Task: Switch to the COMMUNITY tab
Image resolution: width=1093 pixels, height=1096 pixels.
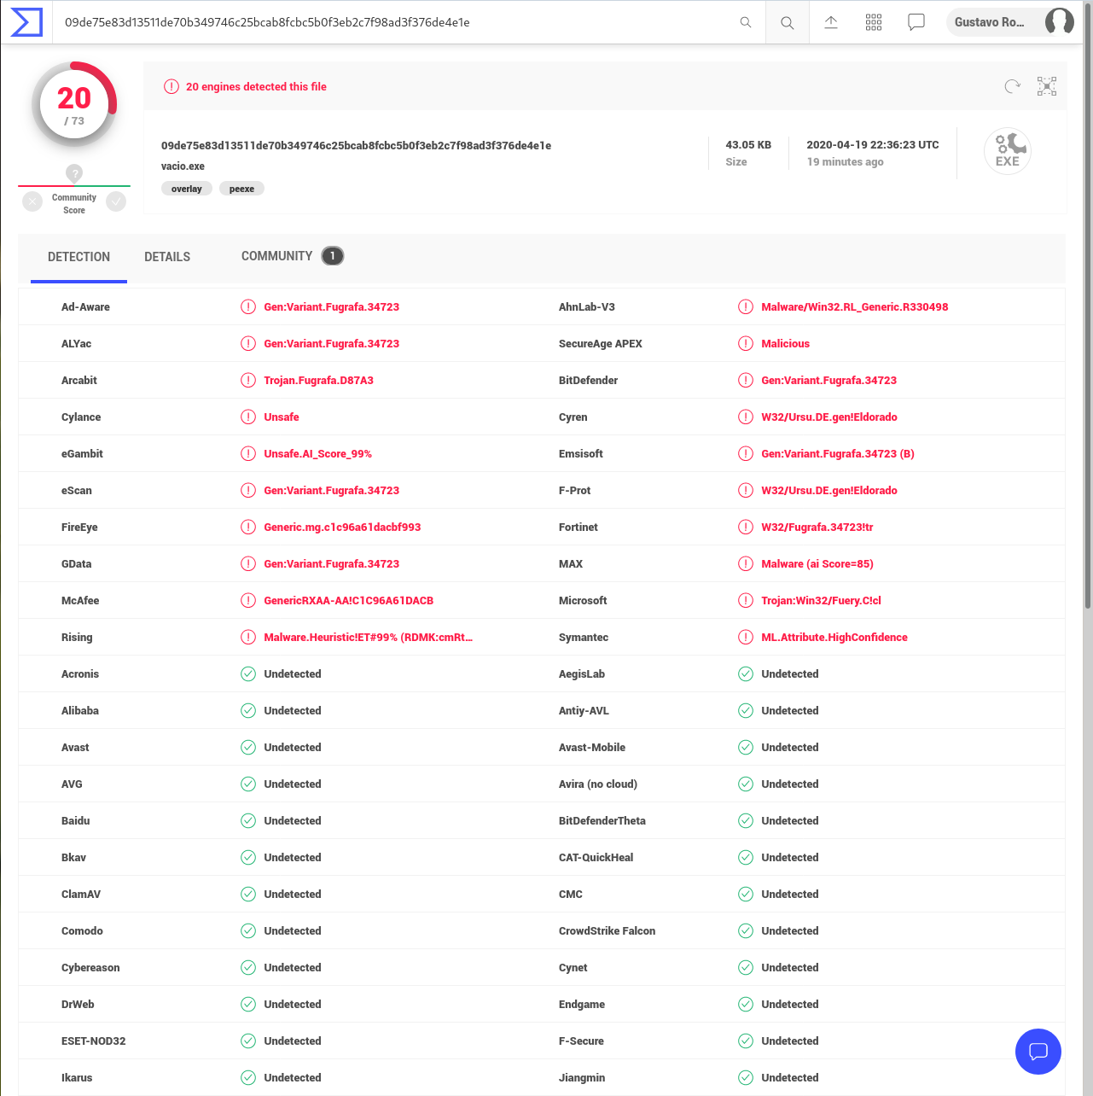Action: [x=276, y=256]
